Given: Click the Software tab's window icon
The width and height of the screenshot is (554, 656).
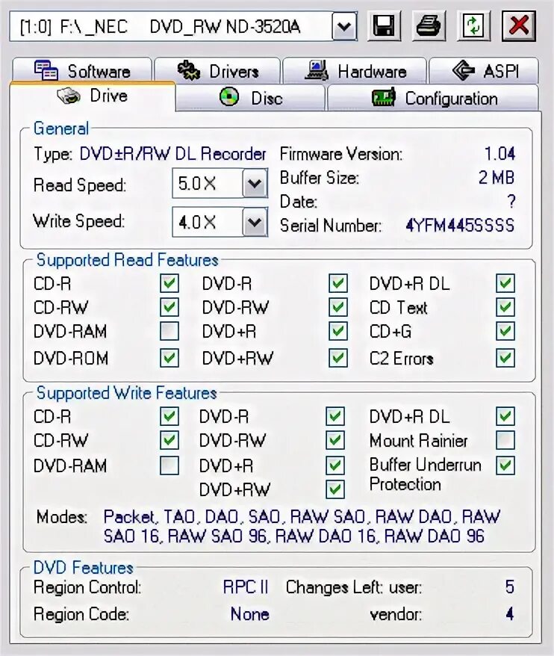Looking at the screenshot, I should (x=46, y=71).
